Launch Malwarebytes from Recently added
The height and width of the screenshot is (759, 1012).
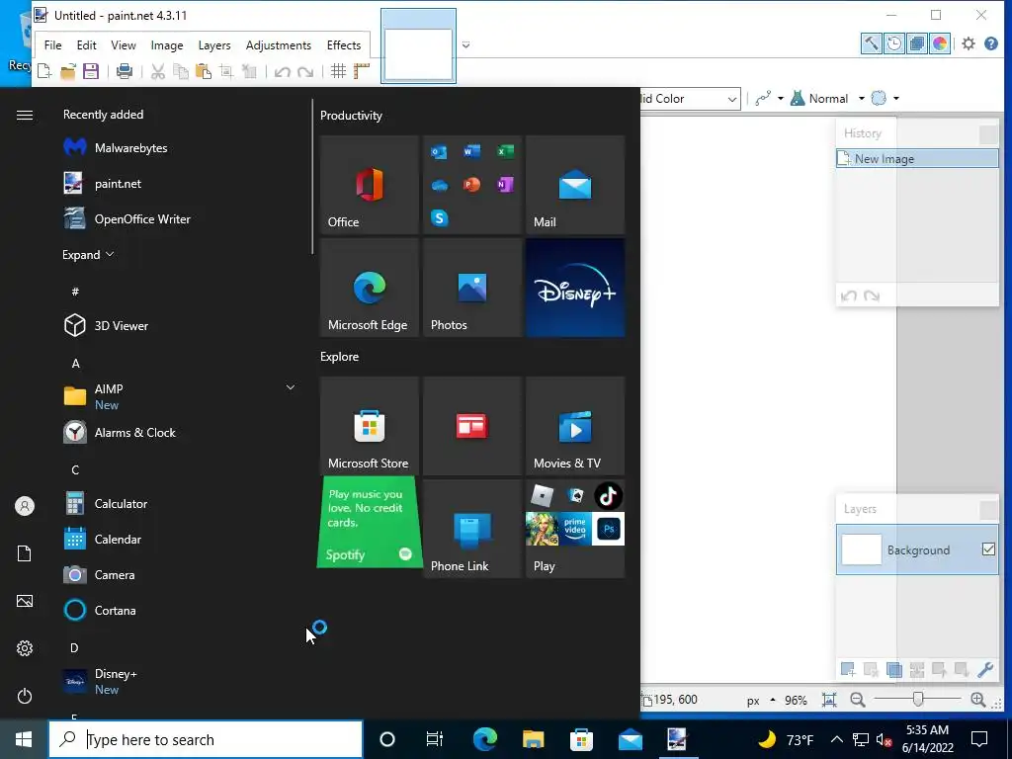[x=181, y=148]
